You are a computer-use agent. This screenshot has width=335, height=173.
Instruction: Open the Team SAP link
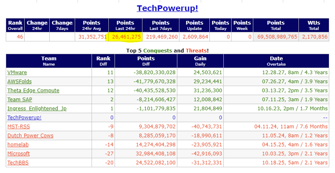(20, 99)
